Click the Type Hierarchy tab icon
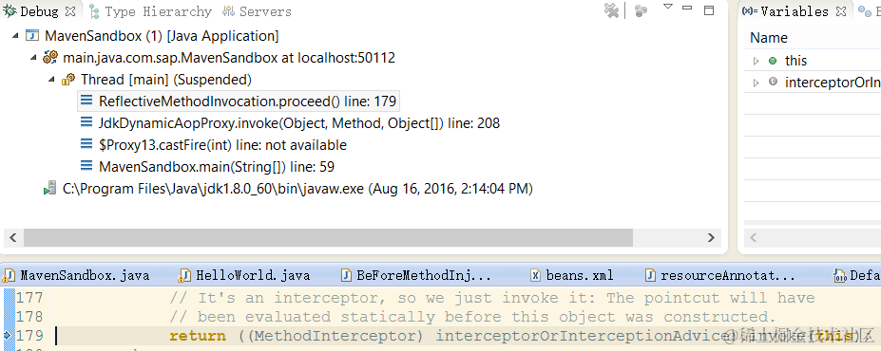Image resolution: width=881 pixels, height=351 pixels. (94, 11)
